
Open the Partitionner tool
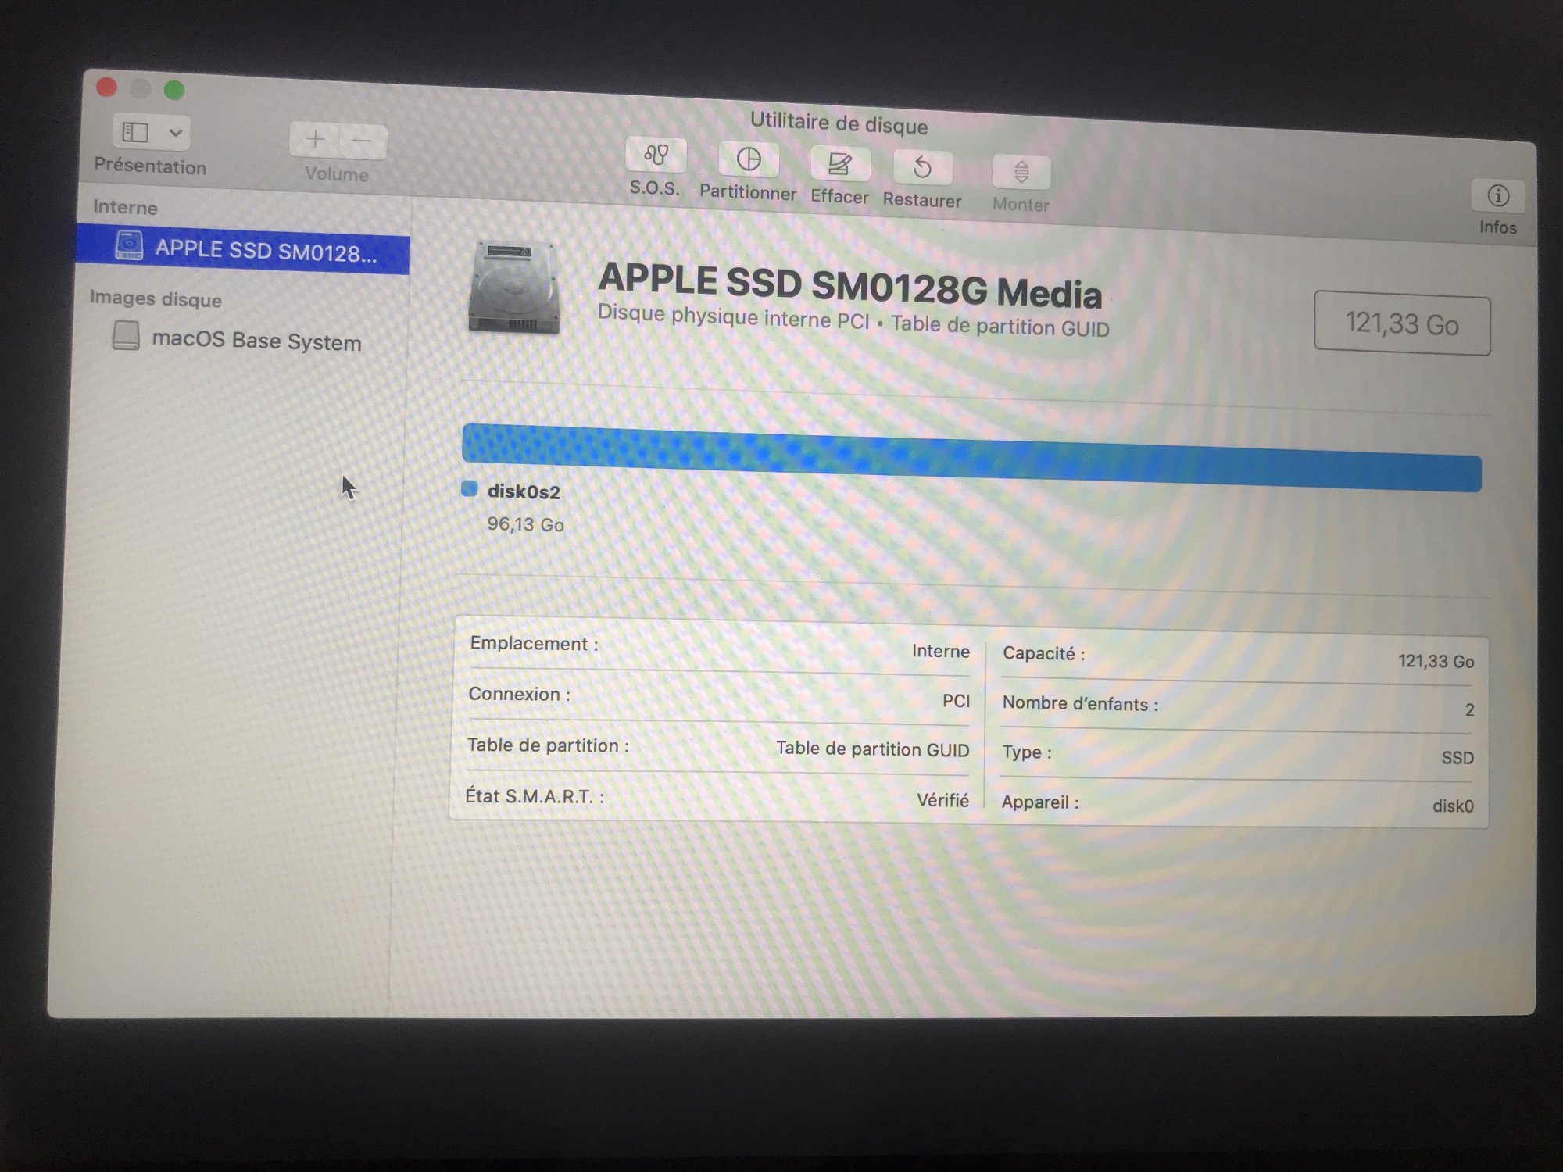coord(749,160)
